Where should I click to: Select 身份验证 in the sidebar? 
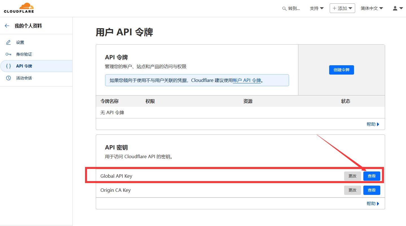pyautogui.click(x=24, y=54)
